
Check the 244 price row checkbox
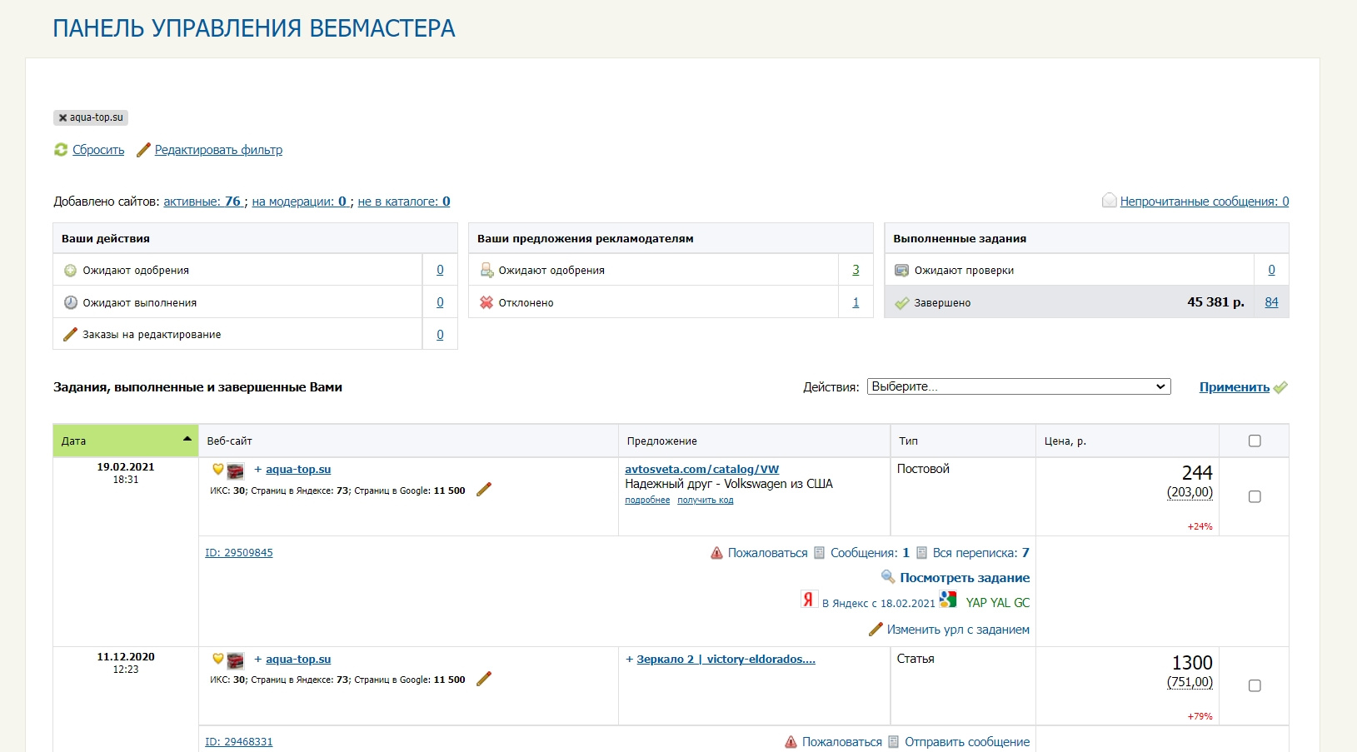[1255, 497]
